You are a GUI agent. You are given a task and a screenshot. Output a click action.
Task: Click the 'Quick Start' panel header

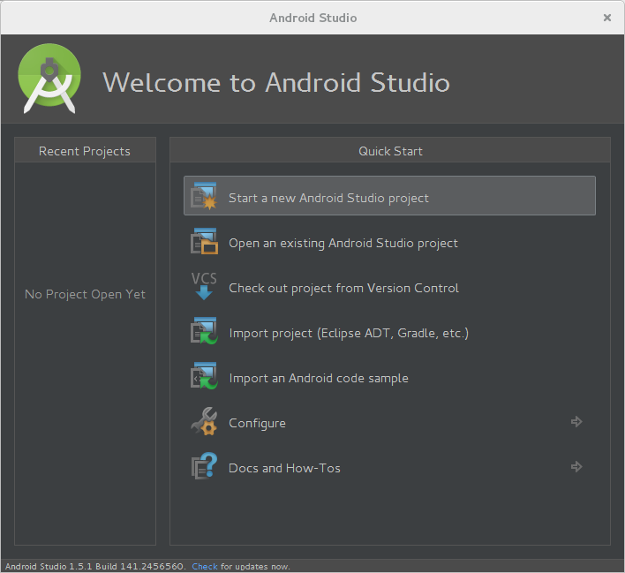coord(390,151)
